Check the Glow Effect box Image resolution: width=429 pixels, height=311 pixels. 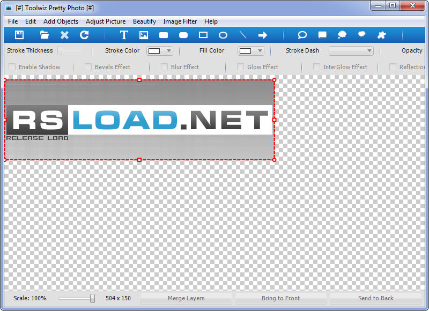click(x=240, y=66)
